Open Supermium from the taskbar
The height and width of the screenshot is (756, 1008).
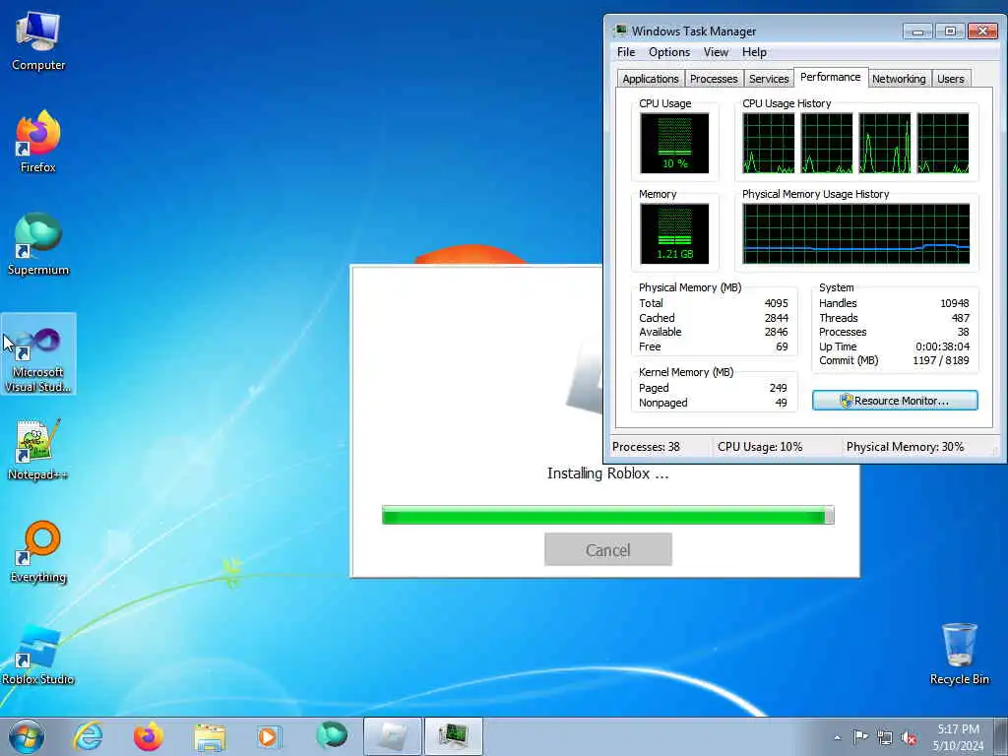tap(332, 735)
